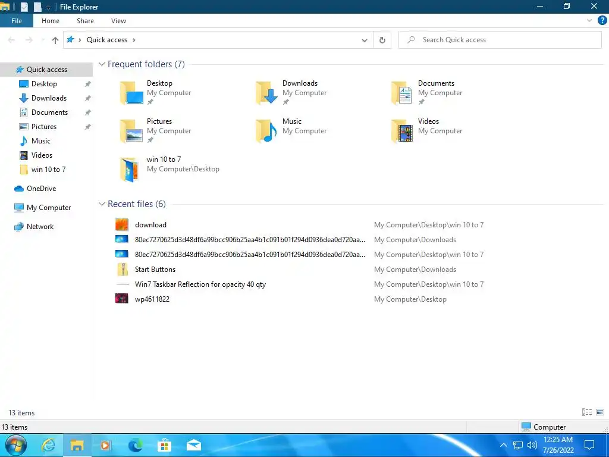
Task: Select win 10 to 7 in navigation pane
Action: pyautogui.click(x=48, y=170)
